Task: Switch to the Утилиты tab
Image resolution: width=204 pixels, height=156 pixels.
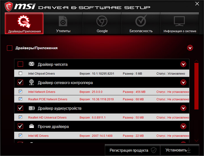Action: (63, 23)
